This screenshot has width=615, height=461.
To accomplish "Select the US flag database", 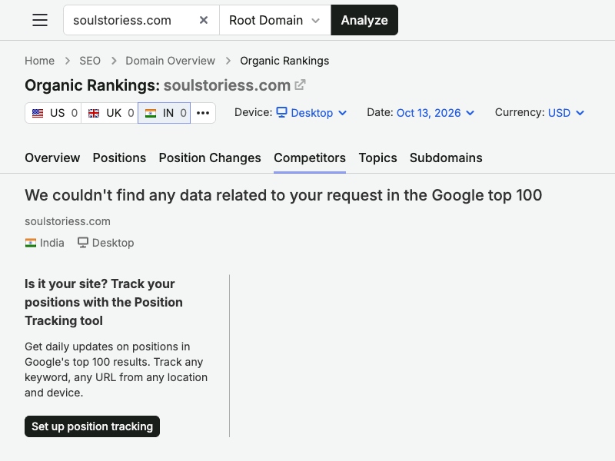I will (x=53, y=113).
